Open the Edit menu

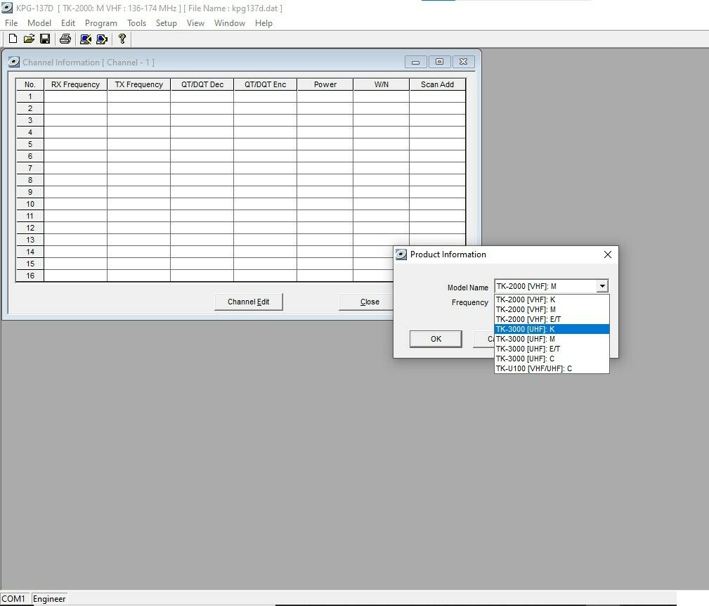[68, 23]
